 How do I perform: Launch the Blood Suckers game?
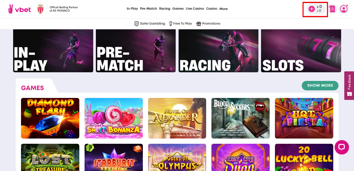[241, 118]
